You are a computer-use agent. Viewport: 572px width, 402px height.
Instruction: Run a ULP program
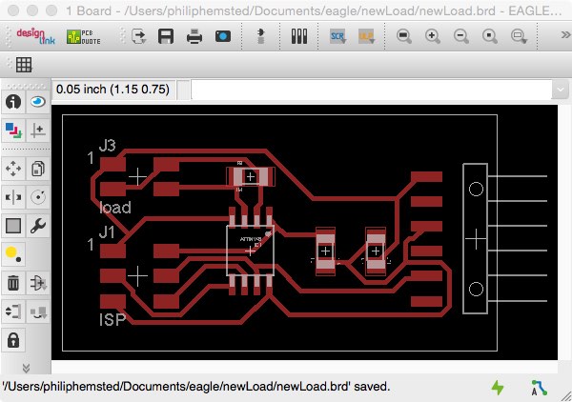coord(366,36)
